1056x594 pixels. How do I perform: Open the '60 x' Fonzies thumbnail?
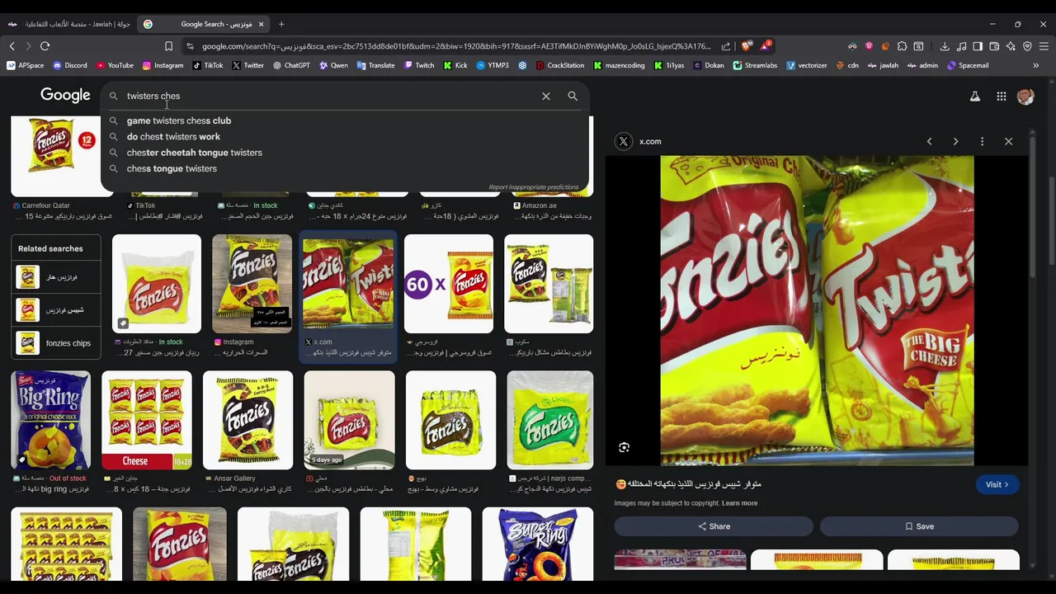pyautogui.click(x=449, y=284)
